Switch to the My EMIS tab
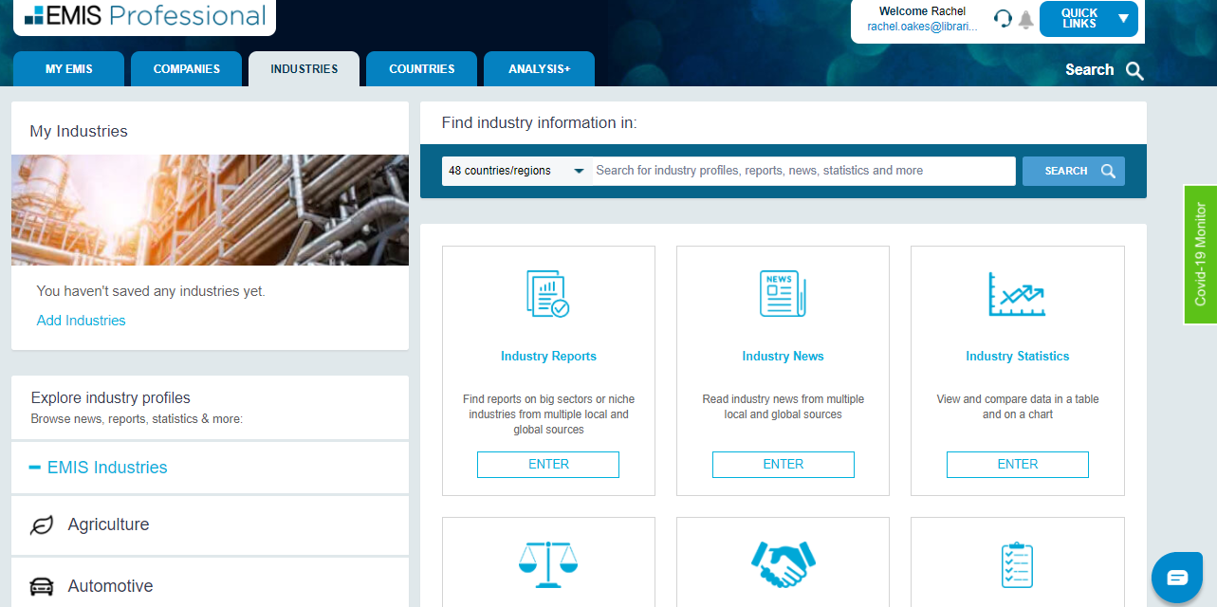The width and height of the screenshot is (1217, 607). 68,69
